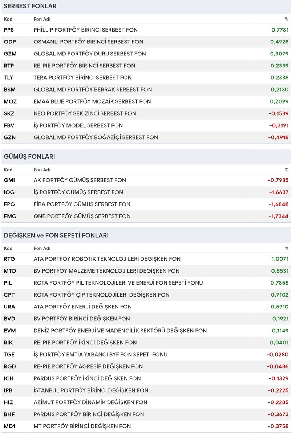Click the MOZ fund code
The height and width of the screenshot is (435, 292).
[10, 101]
